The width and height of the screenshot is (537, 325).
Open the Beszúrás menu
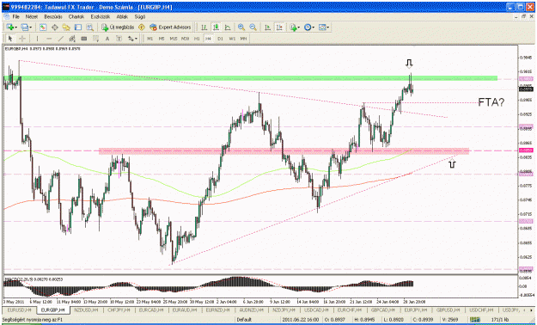pos(53,16)
